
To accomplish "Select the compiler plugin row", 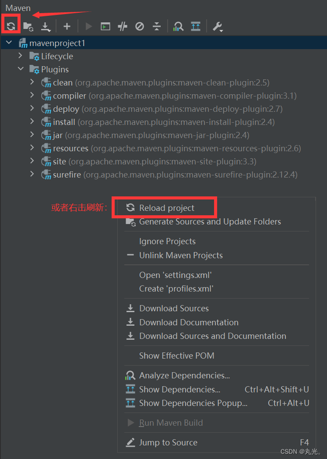I will click(164, 96).
